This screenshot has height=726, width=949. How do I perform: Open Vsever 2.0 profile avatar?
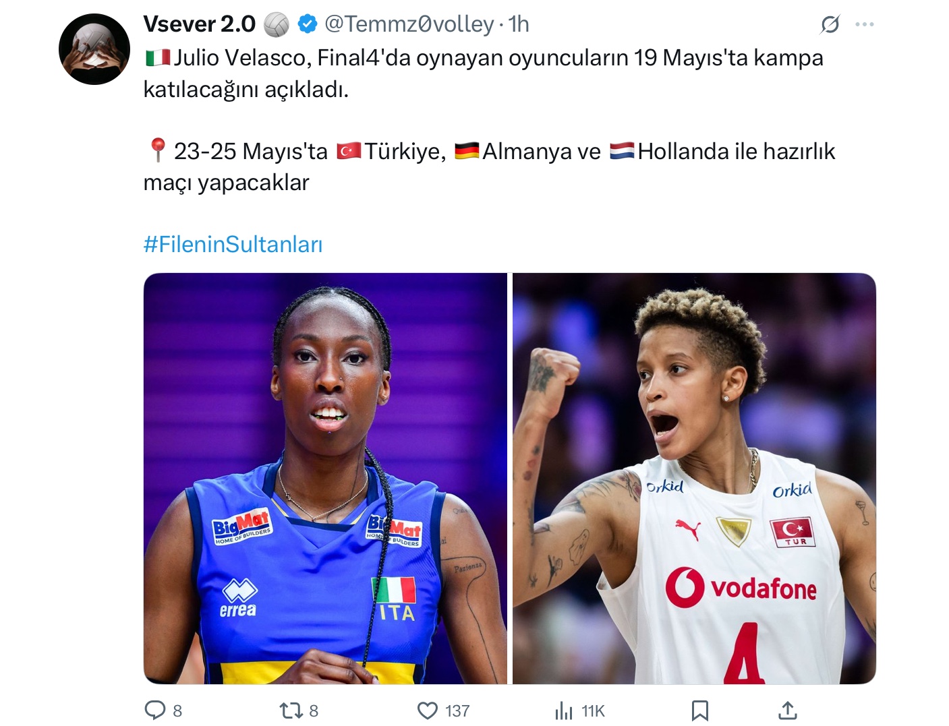click(94, 49)
